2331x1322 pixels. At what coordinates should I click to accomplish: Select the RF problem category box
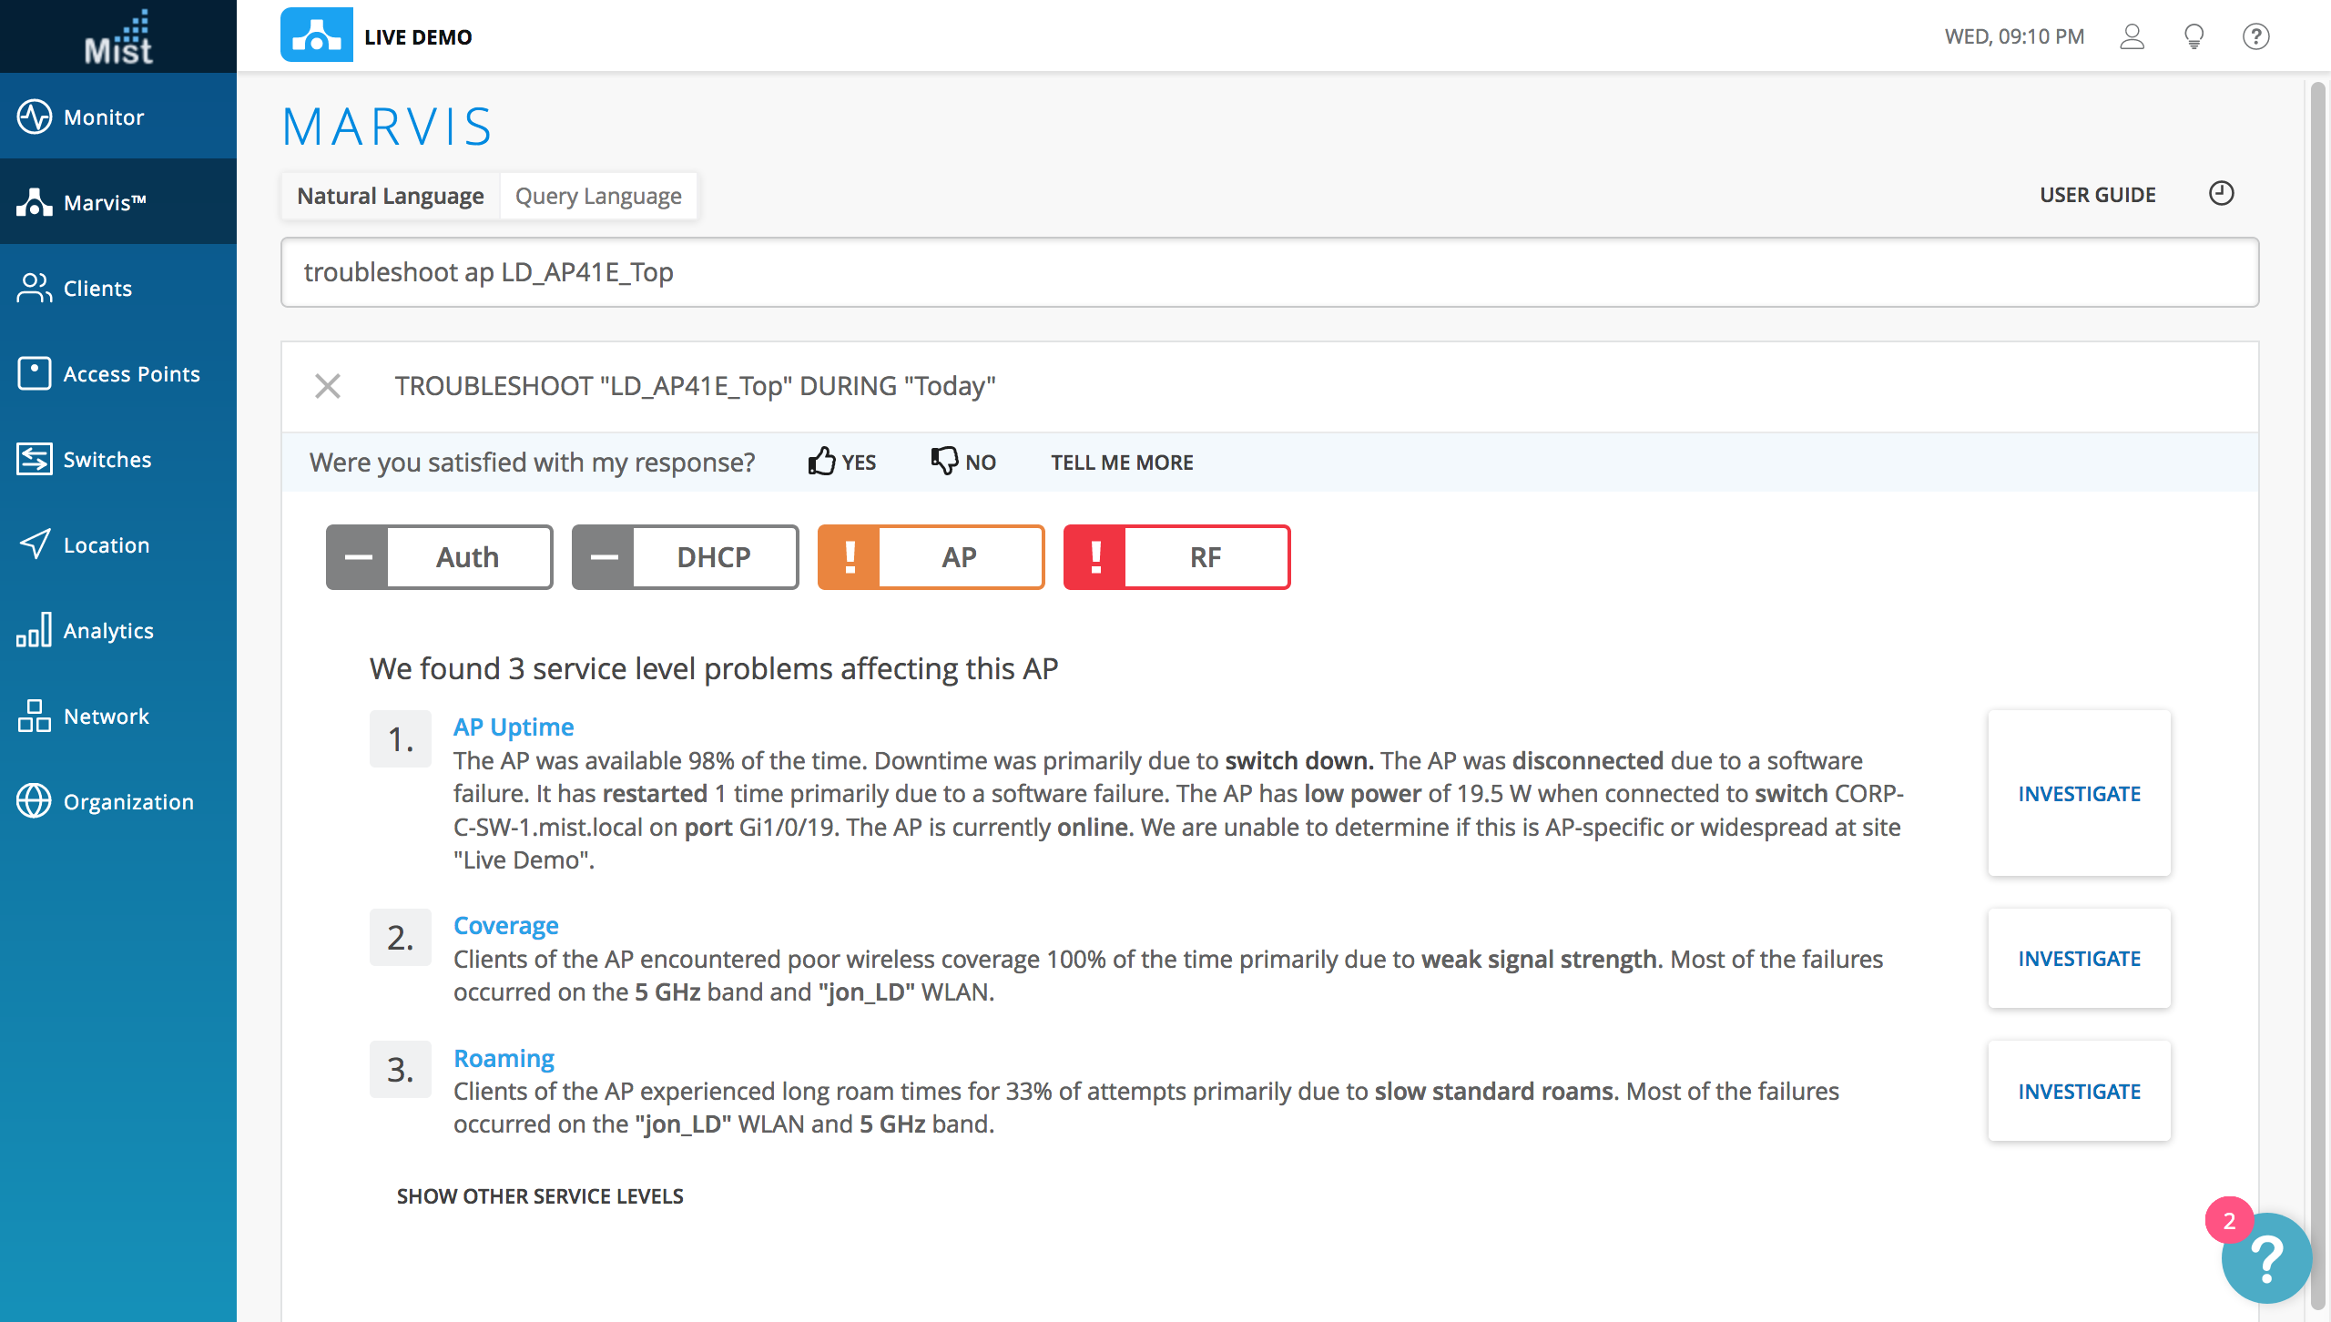[1176, 557]
